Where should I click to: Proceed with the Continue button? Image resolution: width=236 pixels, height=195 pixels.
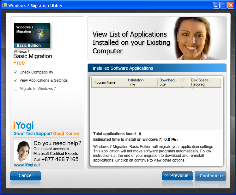coord(210,176)
